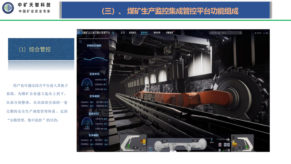Image resolution: width=291 pixels, height=164 pixels.
Task: Collapse the left data panel using its top icon
Action: 81,42
